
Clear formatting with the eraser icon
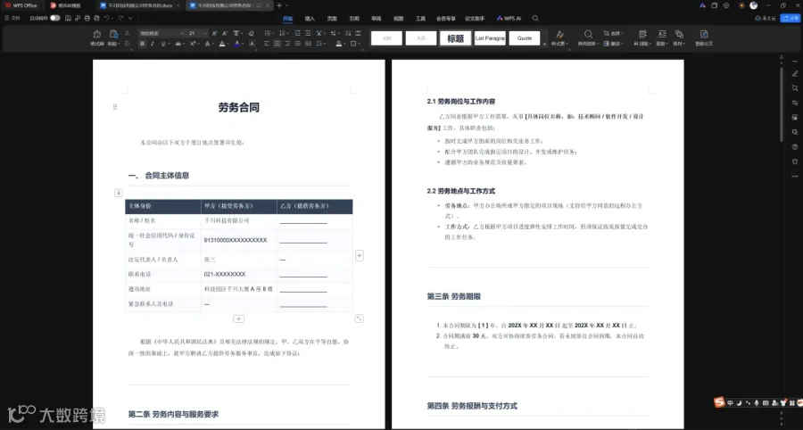tap(251, 33)
